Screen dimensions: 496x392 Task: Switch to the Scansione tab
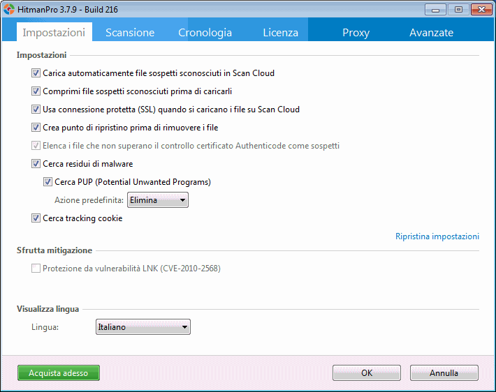point(130,32)
